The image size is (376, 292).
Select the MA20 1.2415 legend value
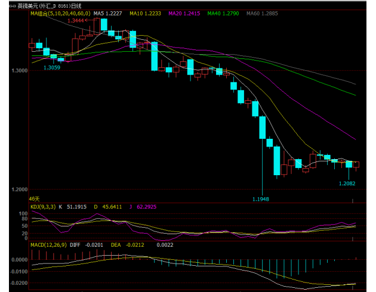pyautogui.click(x=184, y=13)
